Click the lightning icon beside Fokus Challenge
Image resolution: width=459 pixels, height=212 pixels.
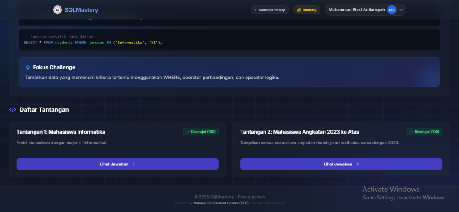pyautogui.click(x=28, y=67)
